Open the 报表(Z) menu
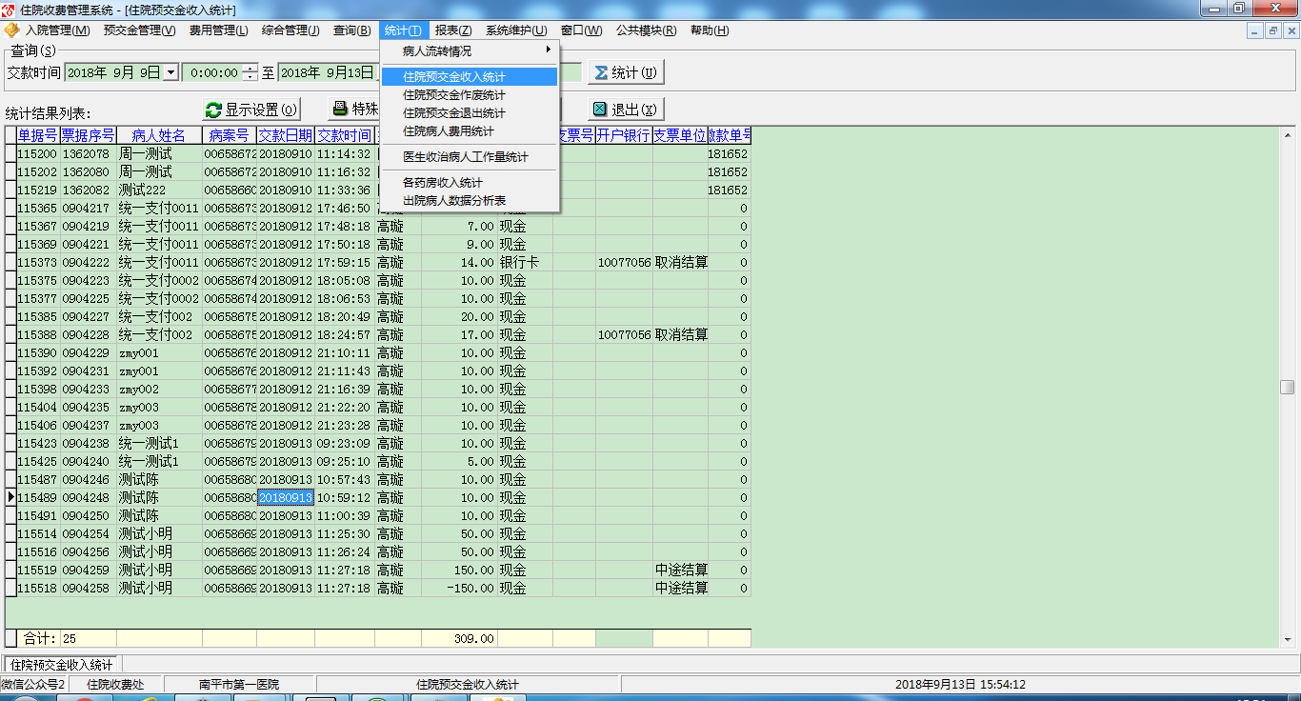Image resolution: width=1301 pixels, height=701 pixels. [x=453, y=30]
